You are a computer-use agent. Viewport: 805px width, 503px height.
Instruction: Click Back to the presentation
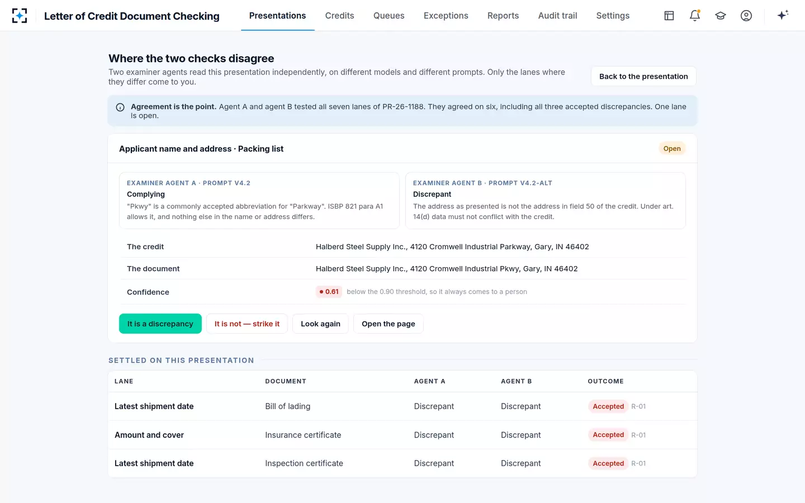[643, 77]
